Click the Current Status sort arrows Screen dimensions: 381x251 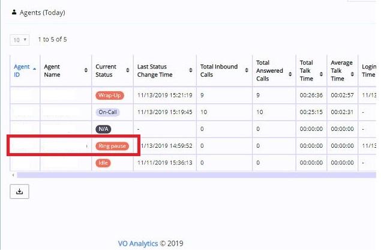pyautogui.click(x=128, y=71)
